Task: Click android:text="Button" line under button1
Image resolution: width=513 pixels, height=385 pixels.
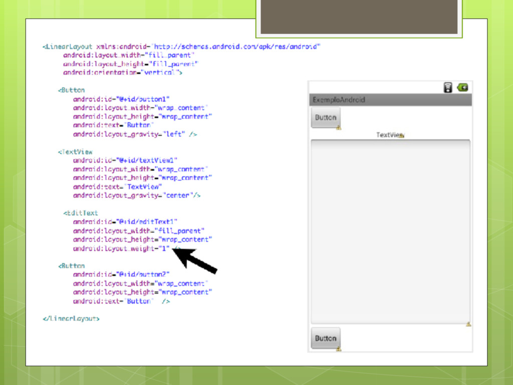Action: (113, 125)
